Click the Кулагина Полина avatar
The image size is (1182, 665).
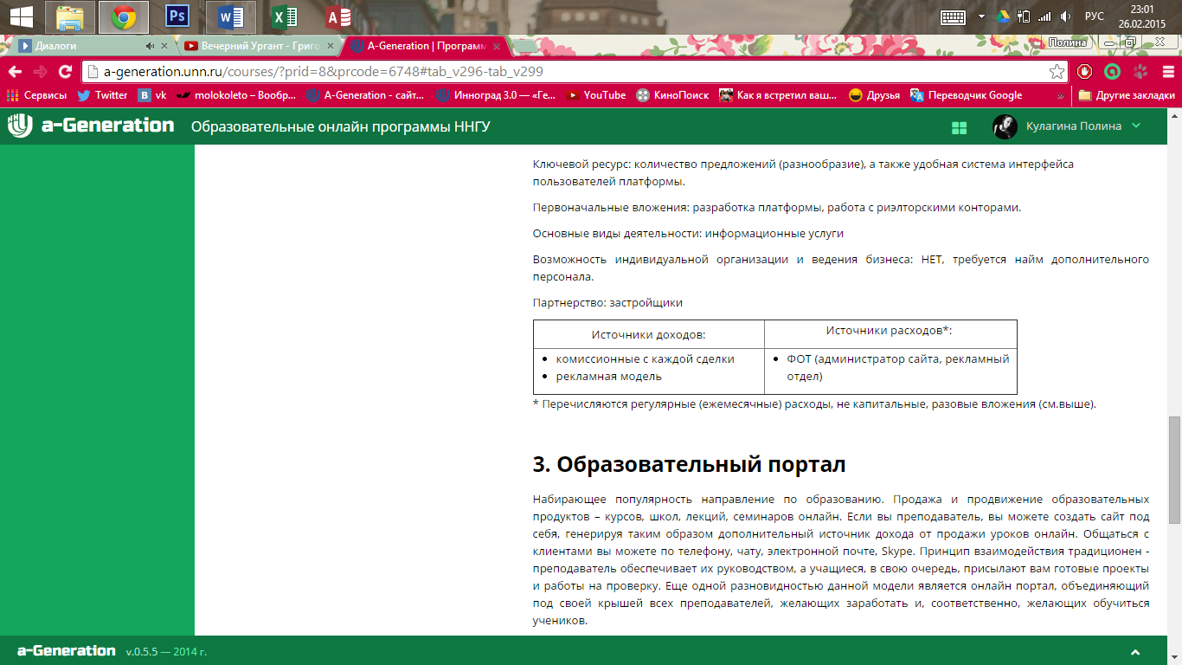(x=1005, y=126)
